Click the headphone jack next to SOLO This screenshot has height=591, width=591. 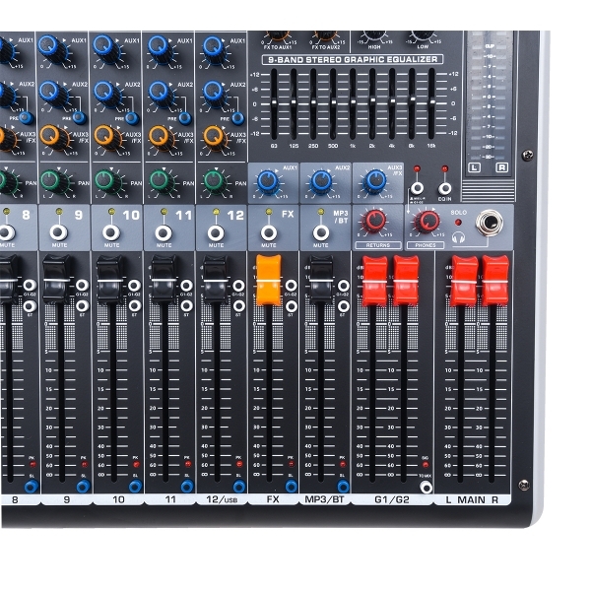coord(490,223)
